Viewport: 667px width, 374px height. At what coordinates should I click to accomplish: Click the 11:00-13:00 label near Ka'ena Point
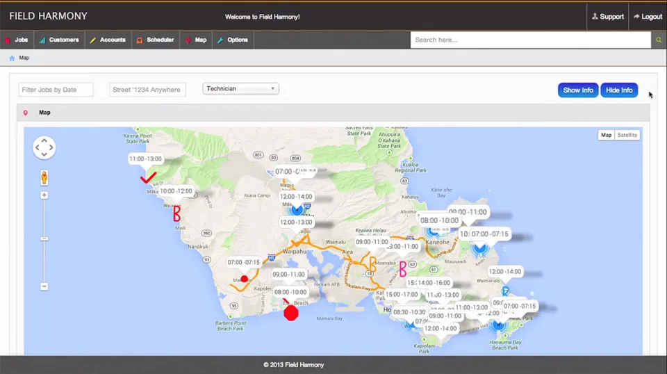145,158
